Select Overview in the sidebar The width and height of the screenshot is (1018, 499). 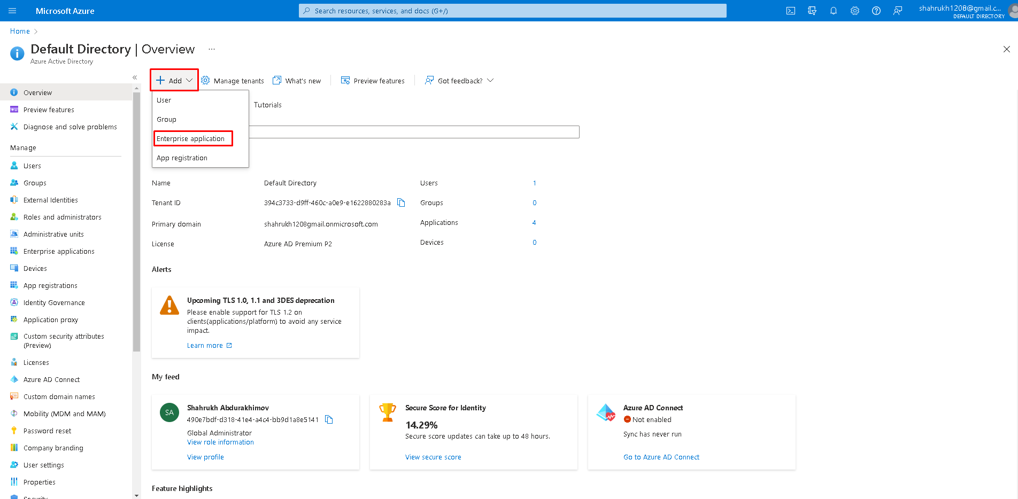(x=66, y=92)
